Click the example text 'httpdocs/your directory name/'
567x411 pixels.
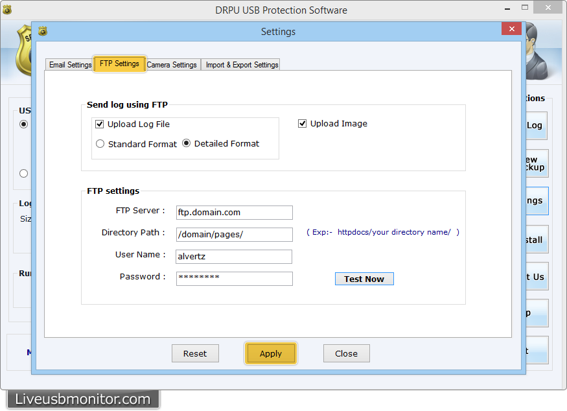pyautogui.click(x=394, y=232)
